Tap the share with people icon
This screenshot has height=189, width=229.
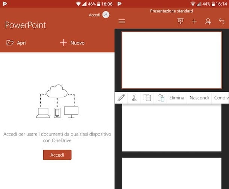tap(208, 22)
